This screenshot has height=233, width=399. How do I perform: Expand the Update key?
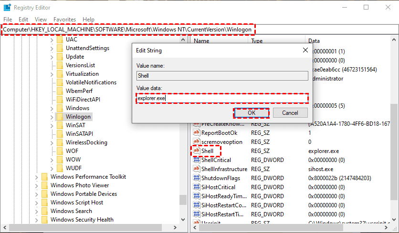coord(52,57)
